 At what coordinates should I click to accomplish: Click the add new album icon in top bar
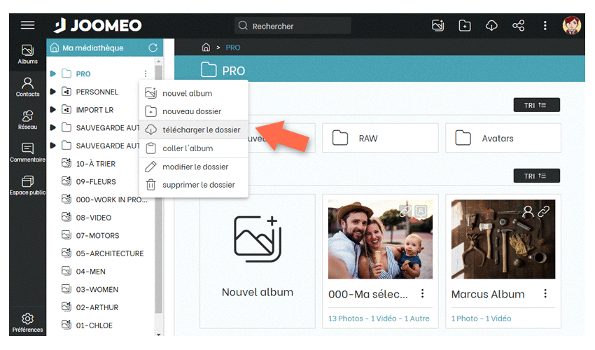438,26
